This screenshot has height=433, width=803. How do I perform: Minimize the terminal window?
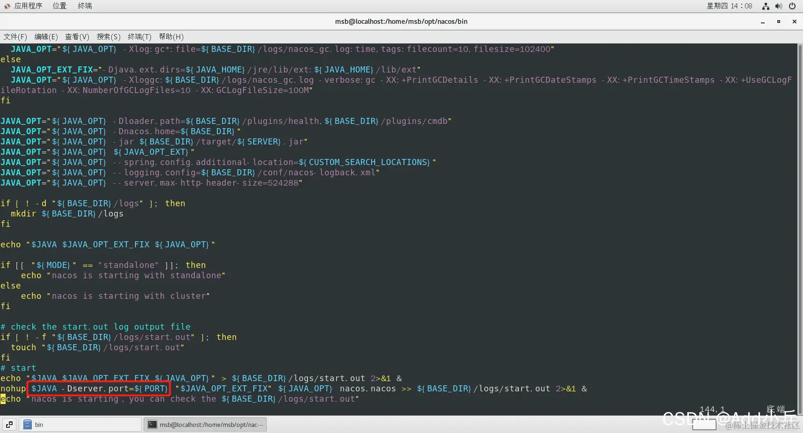point(763,22)
